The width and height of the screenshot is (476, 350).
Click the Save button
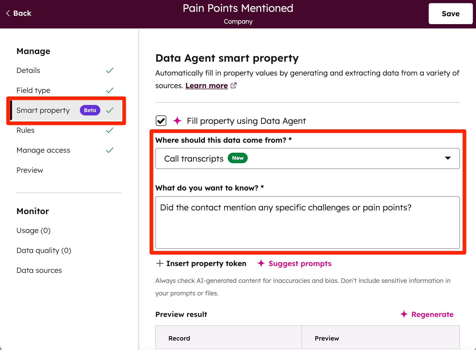[450, 13]
